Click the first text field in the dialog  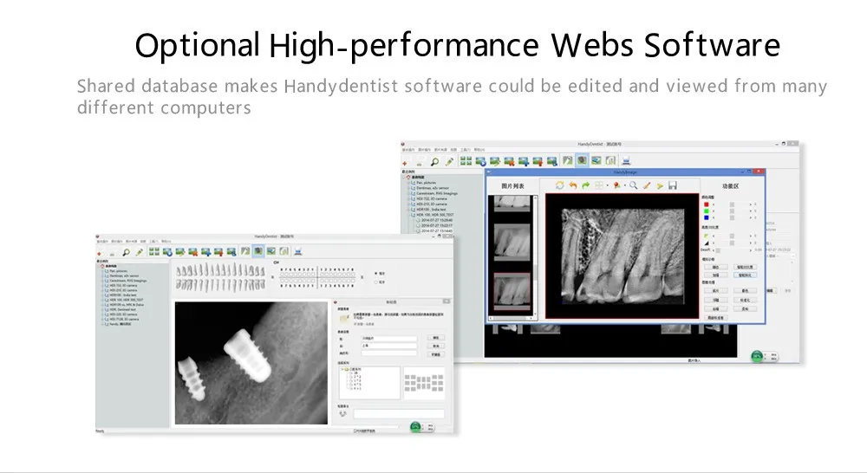coord(388,338)
